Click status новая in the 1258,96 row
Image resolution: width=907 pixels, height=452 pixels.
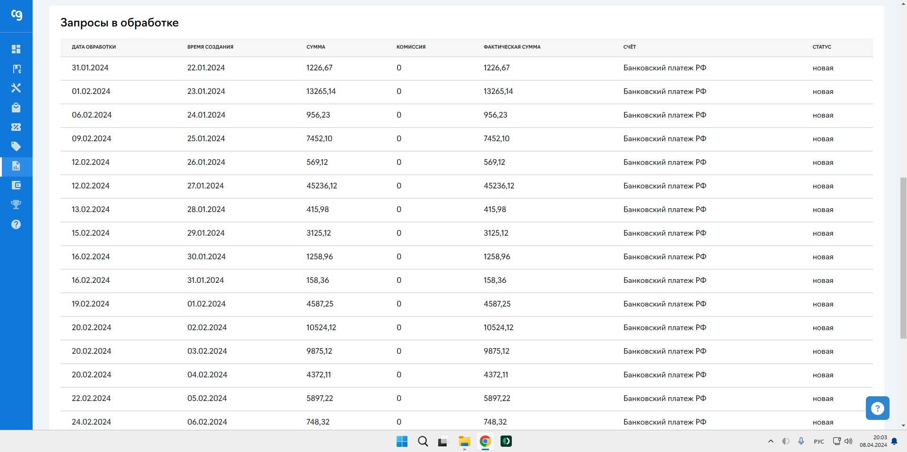823,257
